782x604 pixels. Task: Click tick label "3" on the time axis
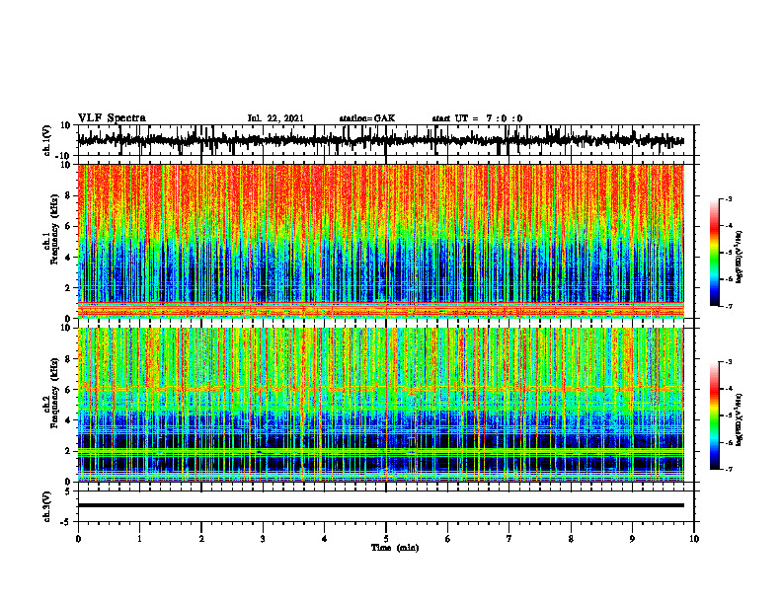click(x=263, y=539)
